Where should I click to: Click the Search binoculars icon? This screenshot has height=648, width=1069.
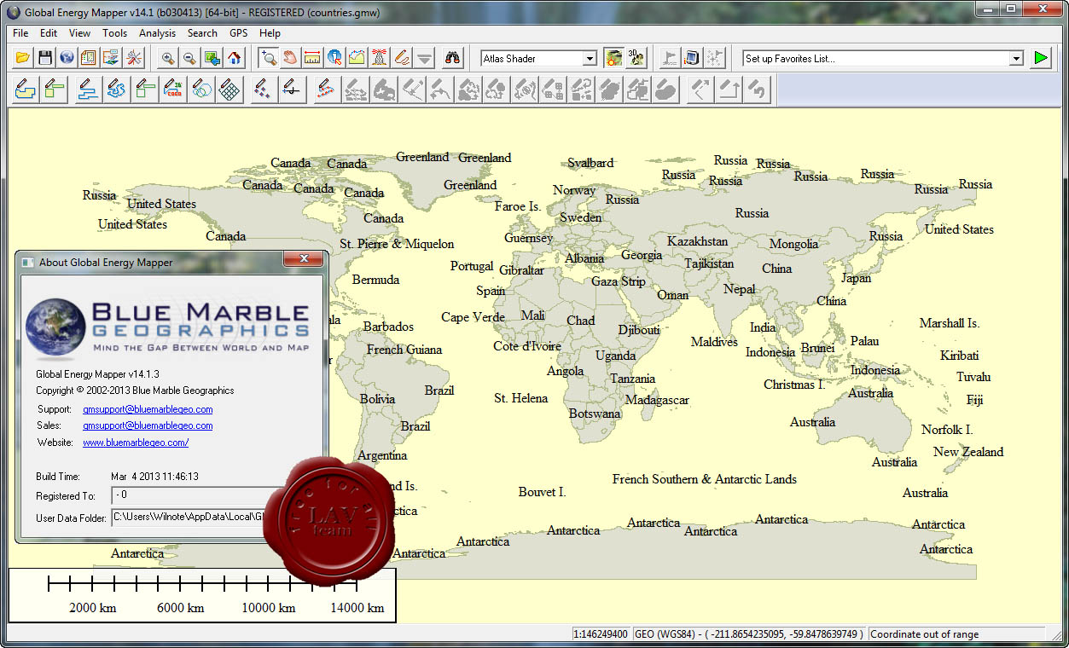click(453, 58)
